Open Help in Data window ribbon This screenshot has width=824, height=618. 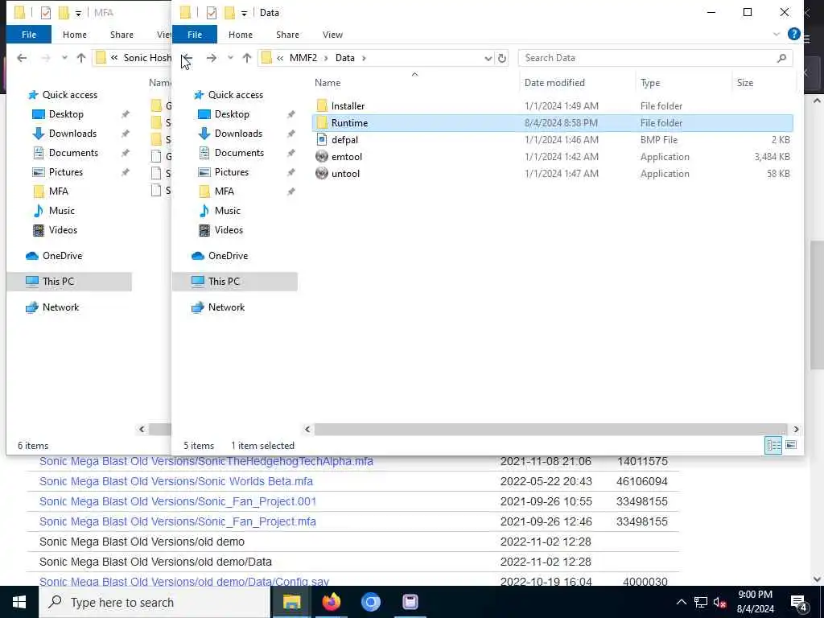(793, 34)
